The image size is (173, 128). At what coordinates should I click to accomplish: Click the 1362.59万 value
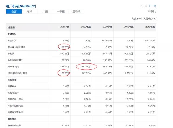(86, 67)
